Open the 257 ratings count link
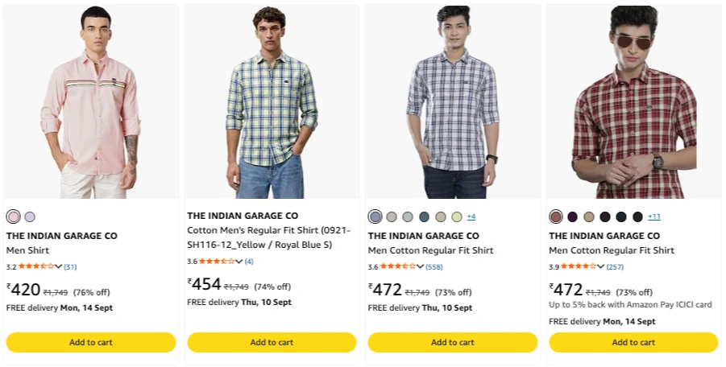Image resolution: width=726 pixels, height=367 pixels. (x=615, y=266)
